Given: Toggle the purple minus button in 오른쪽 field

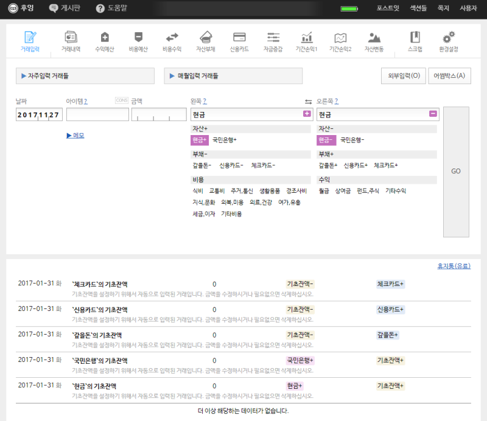Looking at the screenshot, I should click(x=433, y=114).
